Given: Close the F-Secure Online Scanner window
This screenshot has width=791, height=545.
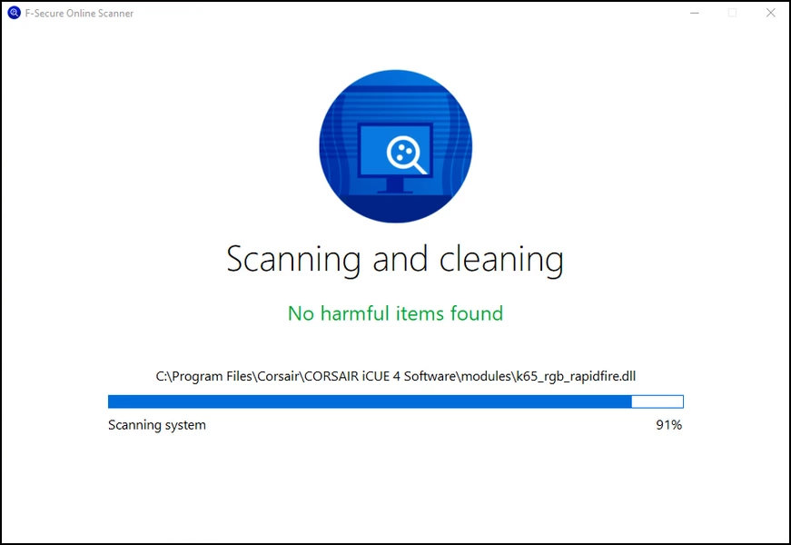Looking at the screenshot, I should point(771,13).
